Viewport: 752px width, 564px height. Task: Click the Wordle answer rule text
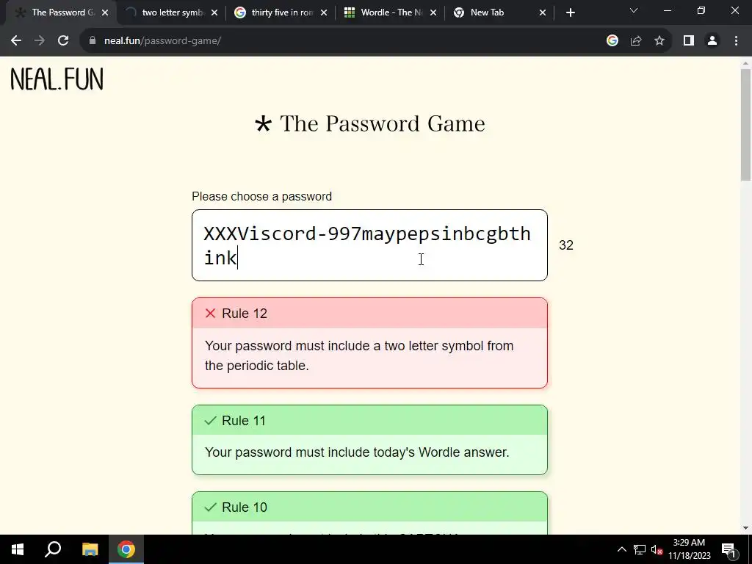(x=357, y=452)
